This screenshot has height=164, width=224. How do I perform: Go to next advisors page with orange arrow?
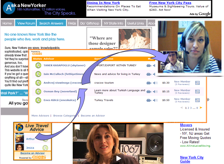pyautogui.click(x=201, y=108)
